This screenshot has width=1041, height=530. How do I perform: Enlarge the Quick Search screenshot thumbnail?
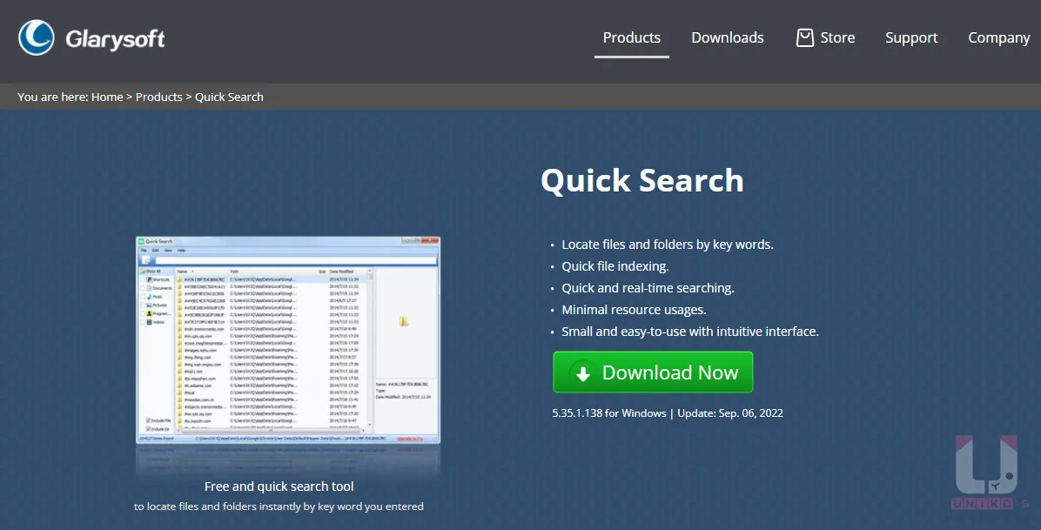(288, 339)
